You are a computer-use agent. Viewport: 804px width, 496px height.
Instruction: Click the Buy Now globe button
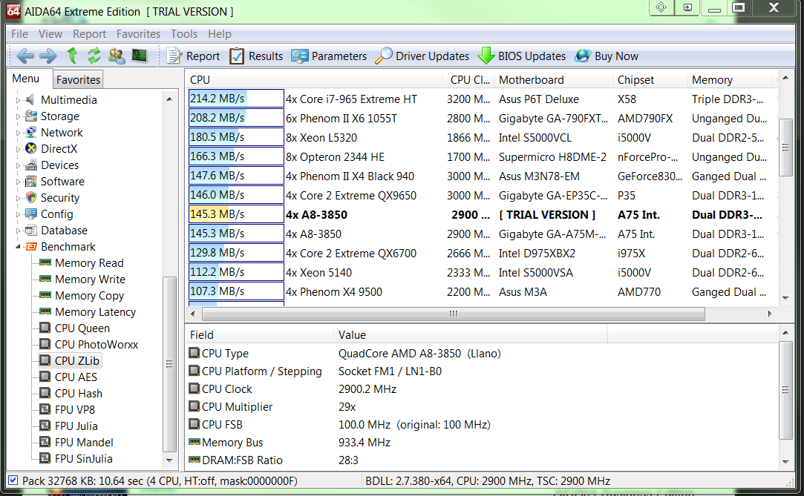[607, 56]
